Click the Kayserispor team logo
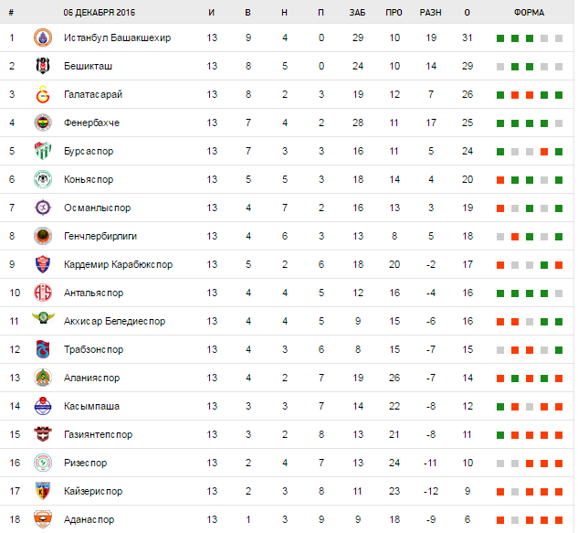 (40, 491)
